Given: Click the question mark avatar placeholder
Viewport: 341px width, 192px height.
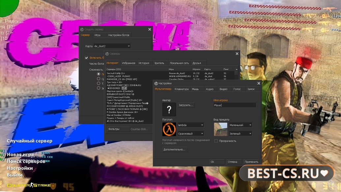Looking at the screenshot, I should [169, 110].
